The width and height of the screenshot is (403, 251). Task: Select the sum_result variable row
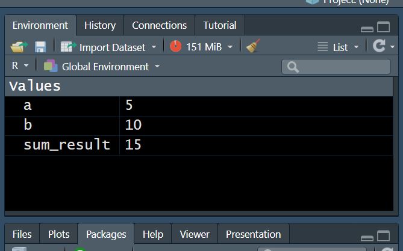pyautogui.click(x=198, y=145)
